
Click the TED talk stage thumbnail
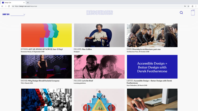pyautogui.click(x=46, y=67)
